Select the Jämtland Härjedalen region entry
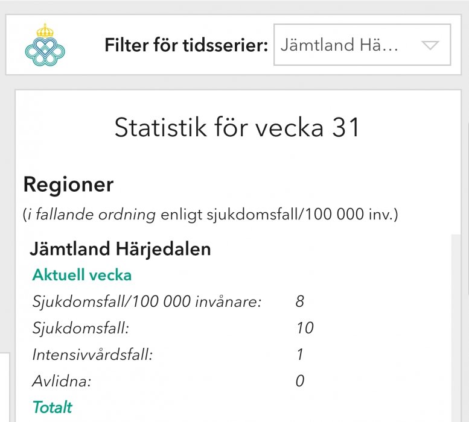This screenshot has height=422, width=469. (x=120, y=249)
